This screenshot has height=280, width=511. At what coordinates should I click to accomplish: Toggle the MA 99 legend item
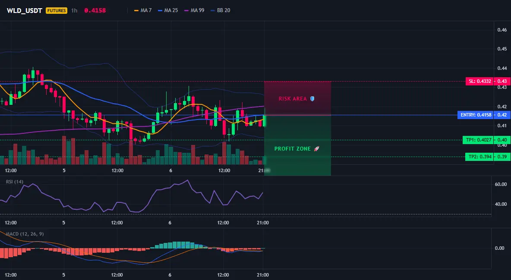(x=194, y=10)
